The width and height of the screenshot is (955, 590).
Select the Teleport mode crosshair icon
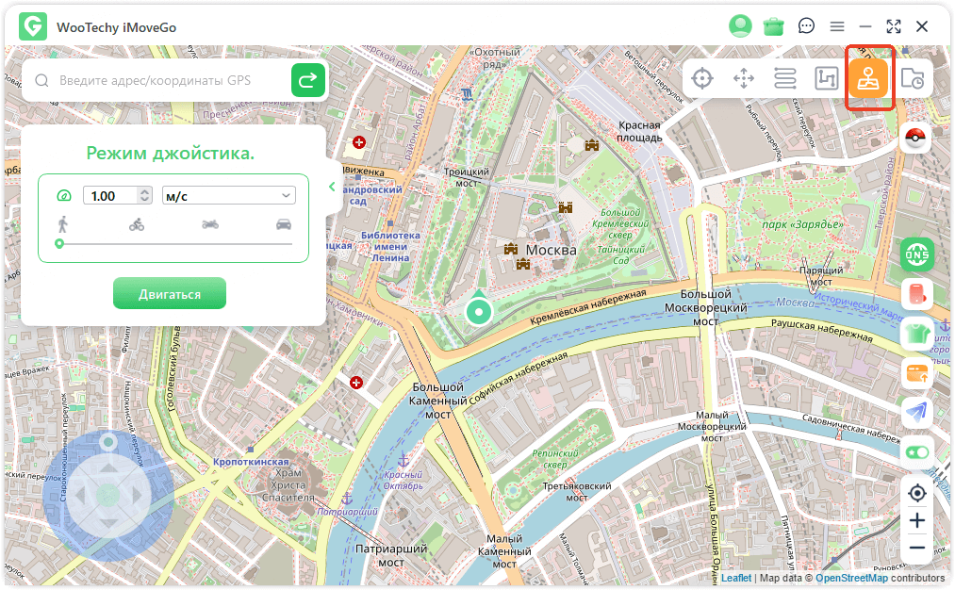[702, 78]
